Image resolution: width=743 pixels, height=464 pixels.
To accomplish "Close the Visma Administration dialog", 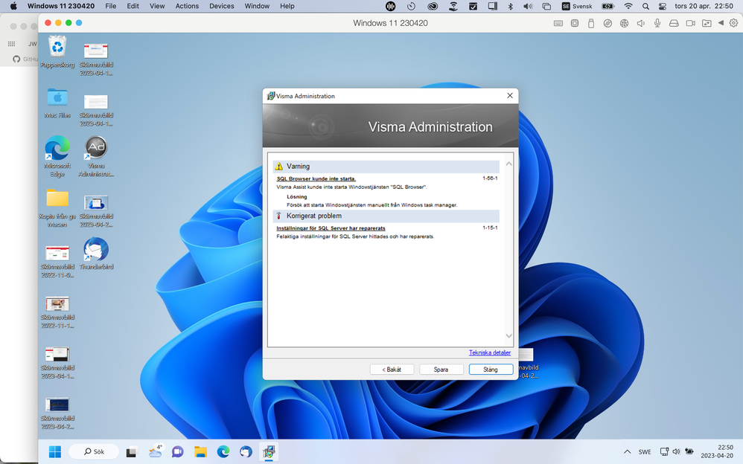I will coord(510,96).
